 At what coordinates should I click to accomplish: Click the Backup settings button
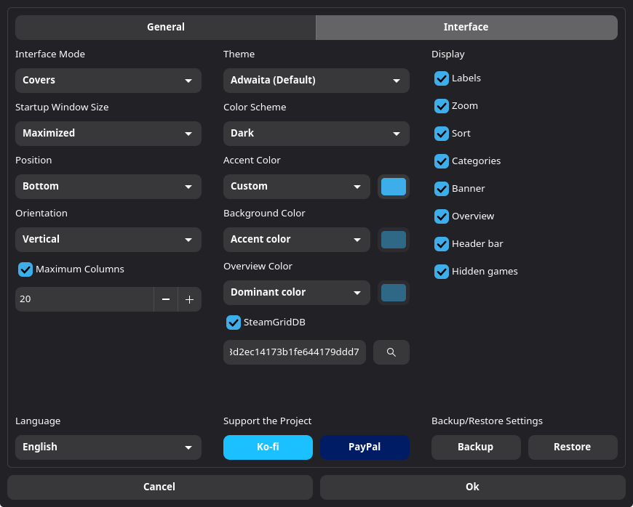click(476, 447)
